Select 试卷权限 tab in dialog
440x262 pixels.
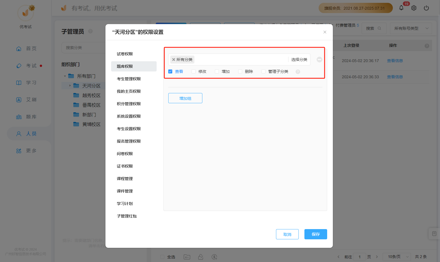click(134, 54)
